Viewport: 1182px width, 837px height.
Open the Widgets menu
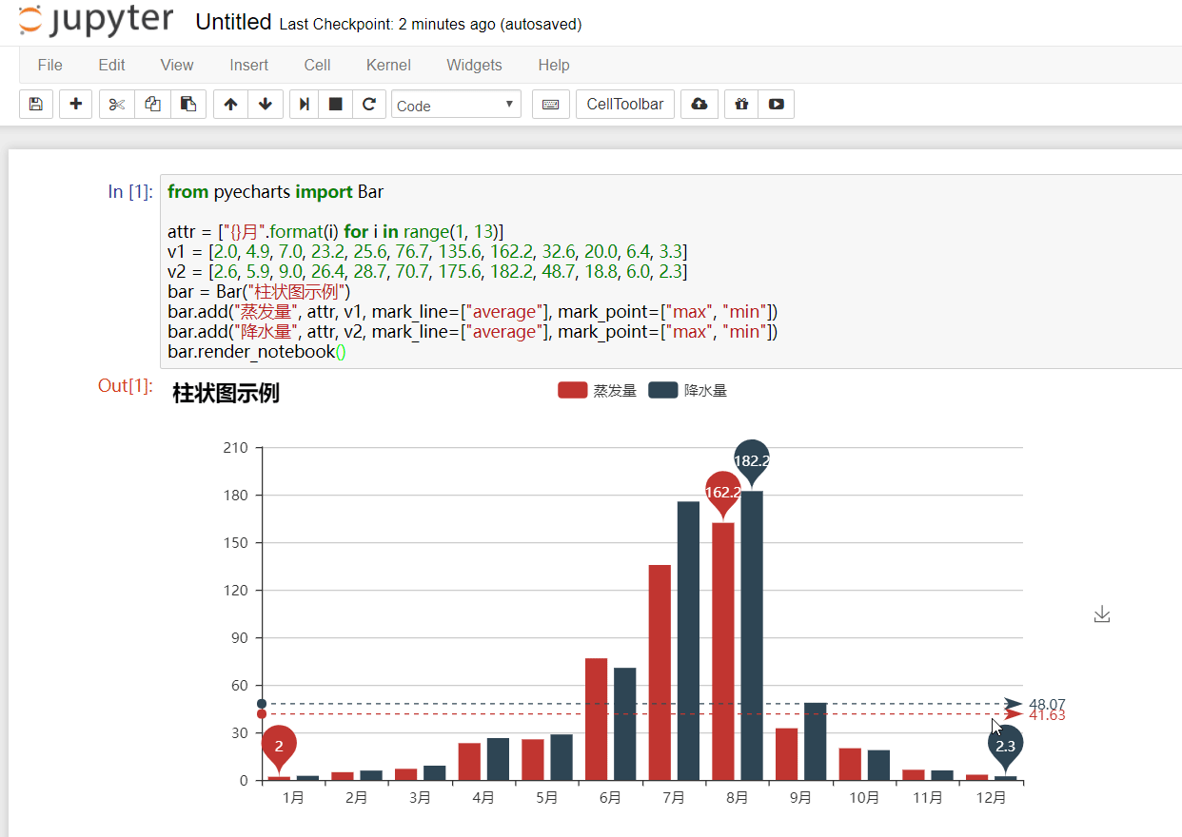[474, 65]
